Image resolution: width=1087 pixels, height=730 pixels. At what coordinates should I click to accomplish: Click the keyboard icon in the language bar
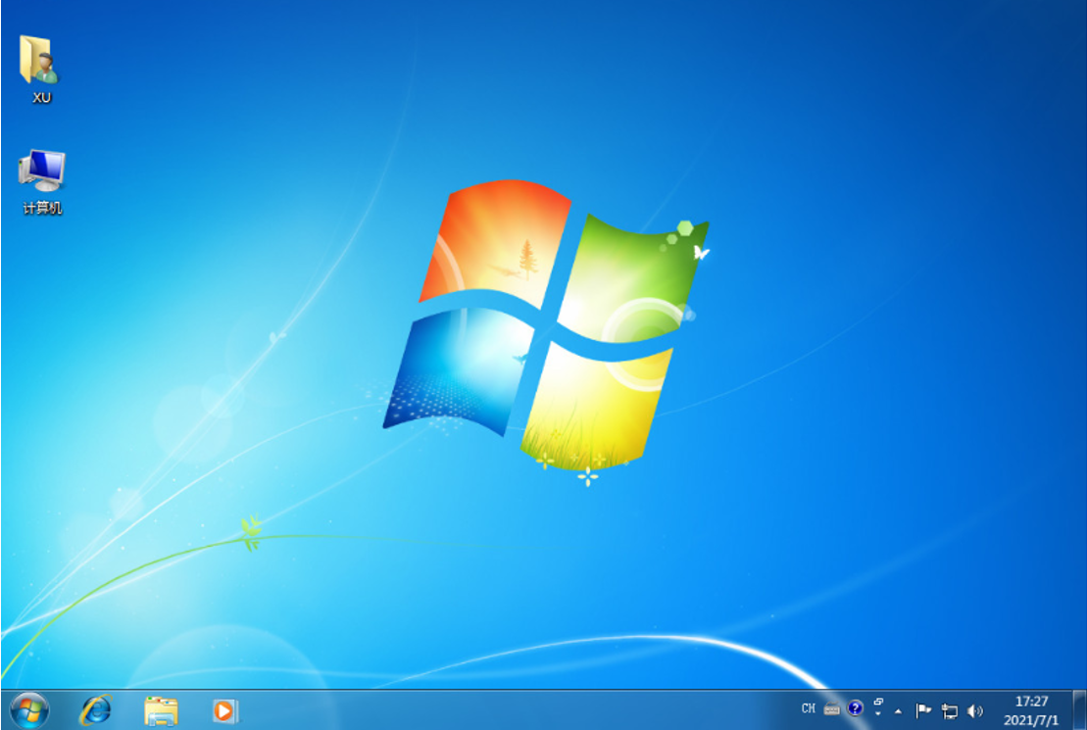(832, 708)
